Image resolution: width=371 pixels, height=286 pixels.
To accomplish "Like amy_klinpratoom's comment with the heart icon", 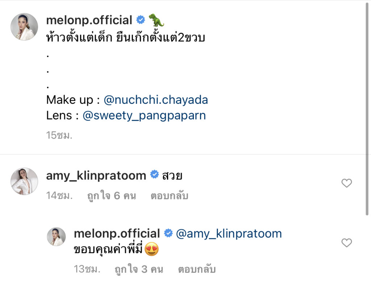I will (347, 183).
